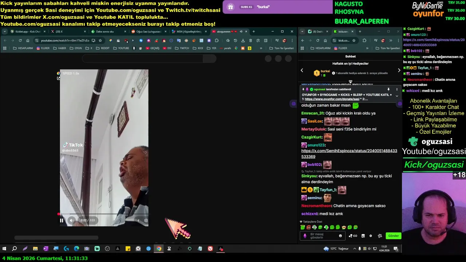This screenshot has height=262, width=466.
Task: Open video settings gear icon
Action: 146,220
